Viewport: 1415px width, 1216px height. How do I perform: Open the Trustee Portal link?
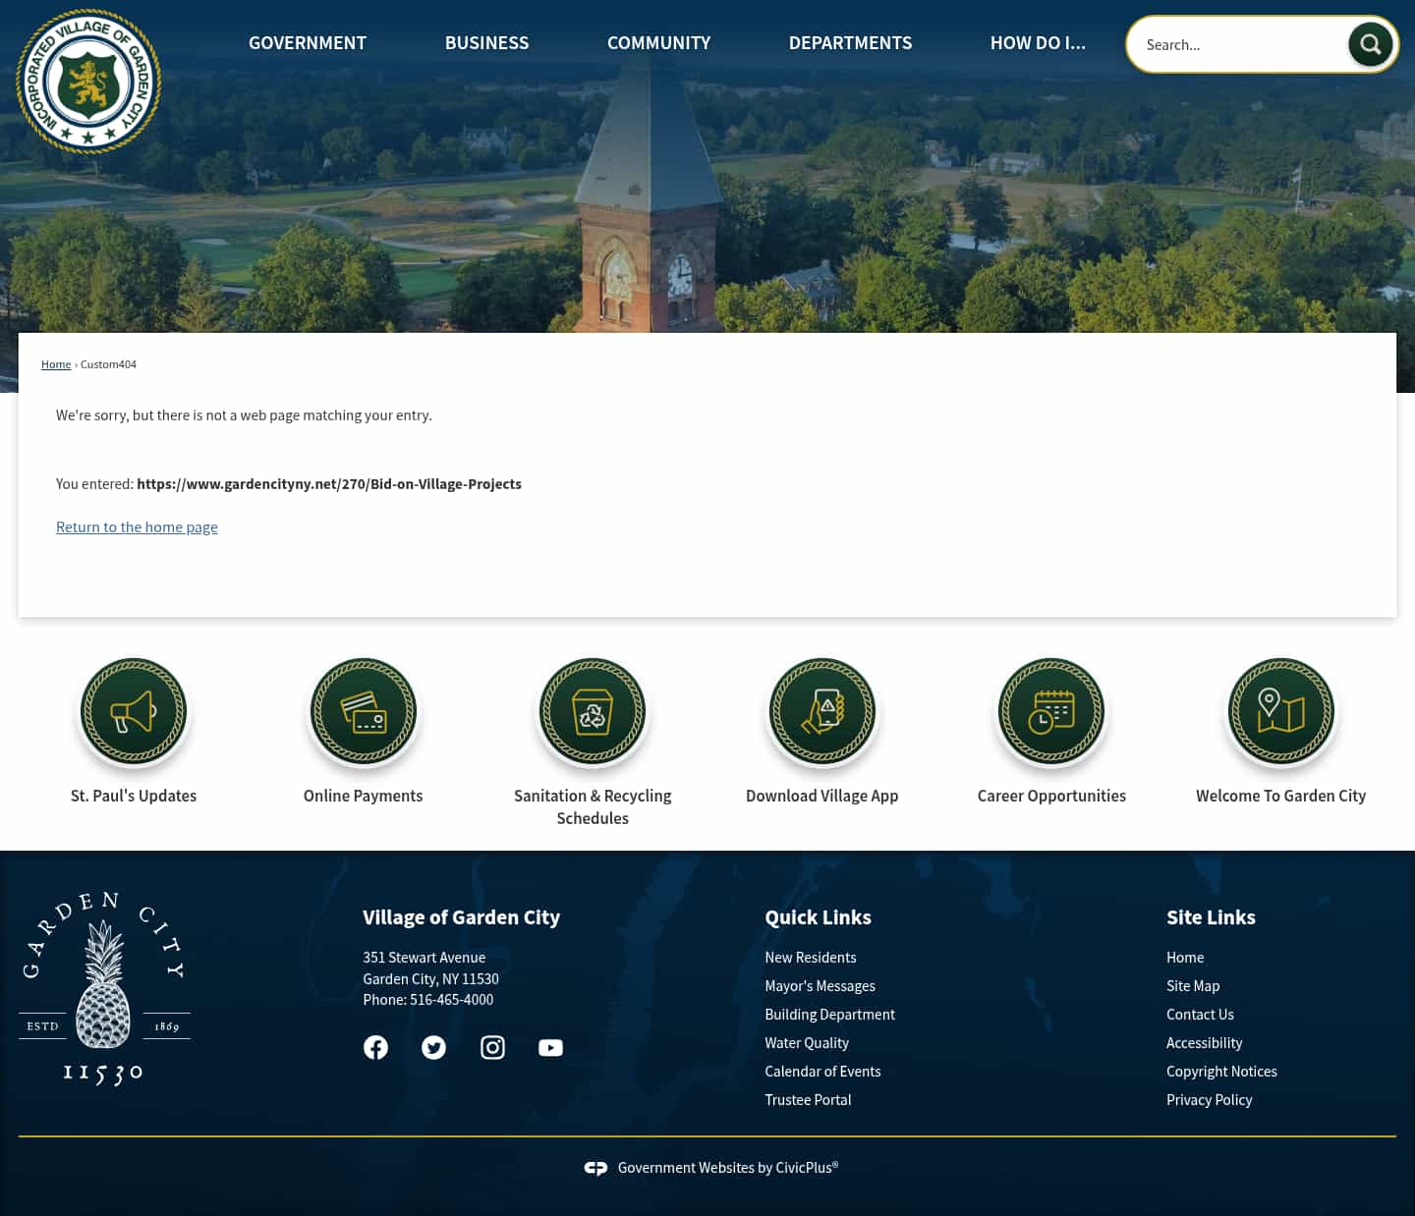pyautogui.click(x=808, y=1099)
